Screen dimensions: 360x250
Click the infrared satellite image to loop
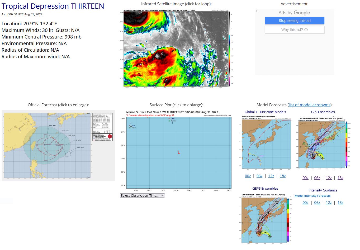tap(176, 49)
